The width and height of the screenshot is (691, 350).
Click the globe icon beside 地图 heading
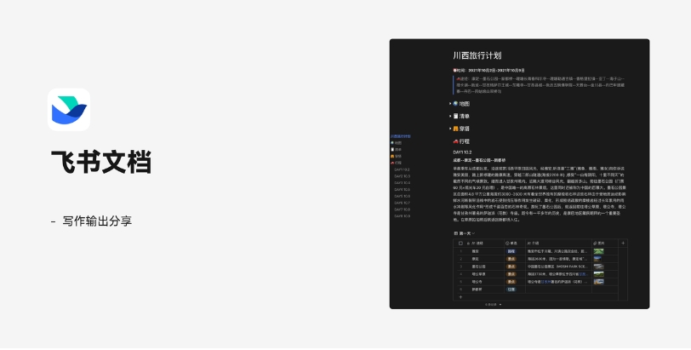pos(455,104)
